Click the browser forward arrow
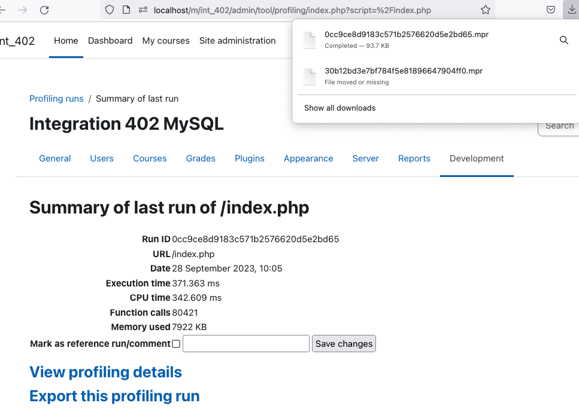579x415 pixels. coord(23,10)
